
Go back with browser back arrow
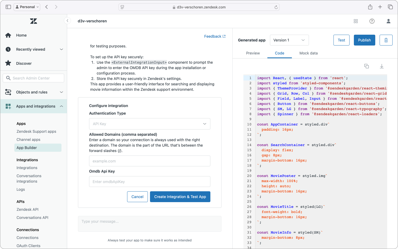click(47, 7)
